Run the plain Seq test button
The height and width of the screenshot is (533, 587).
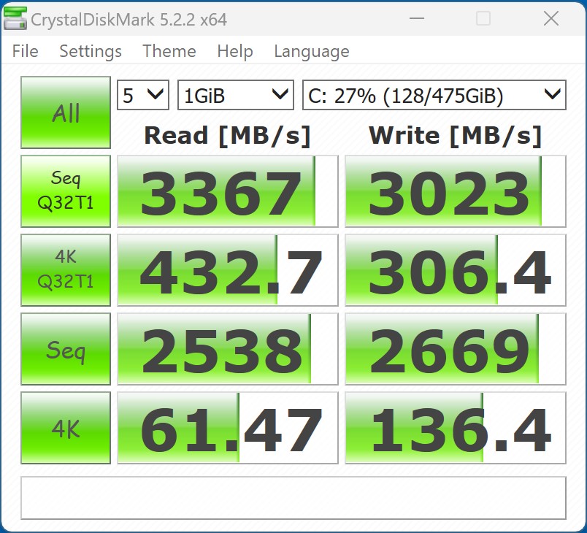tap(66, 349)
